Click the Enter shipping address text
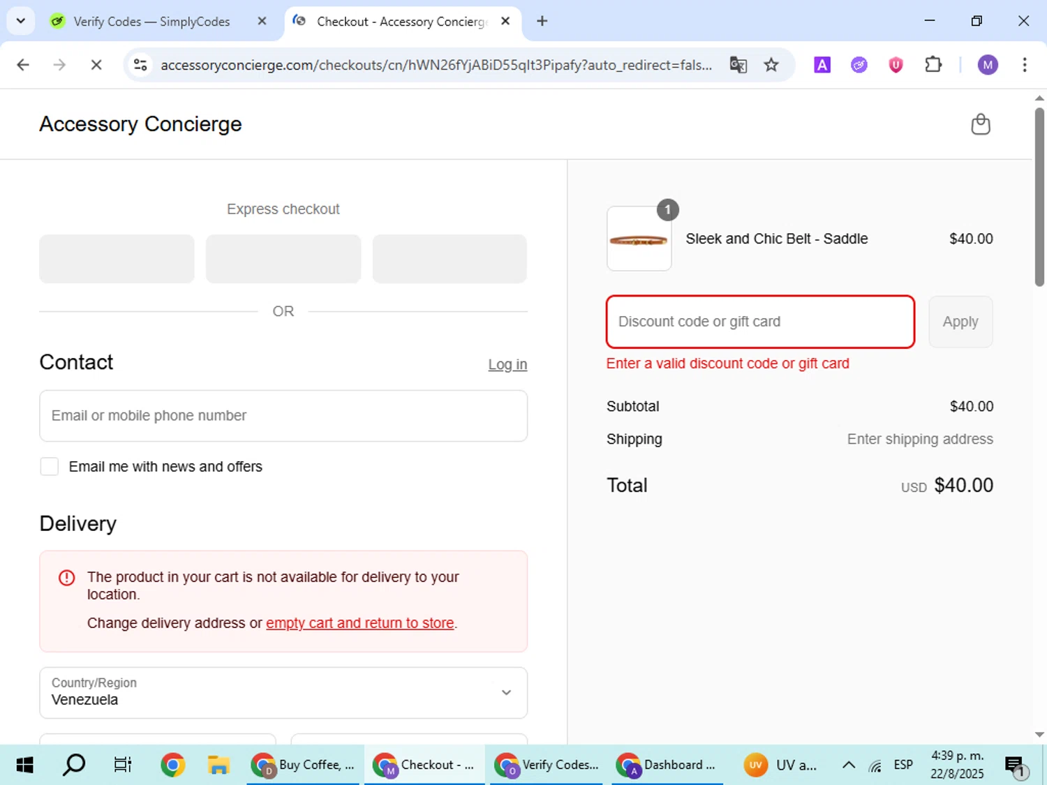 pos(920,440)
